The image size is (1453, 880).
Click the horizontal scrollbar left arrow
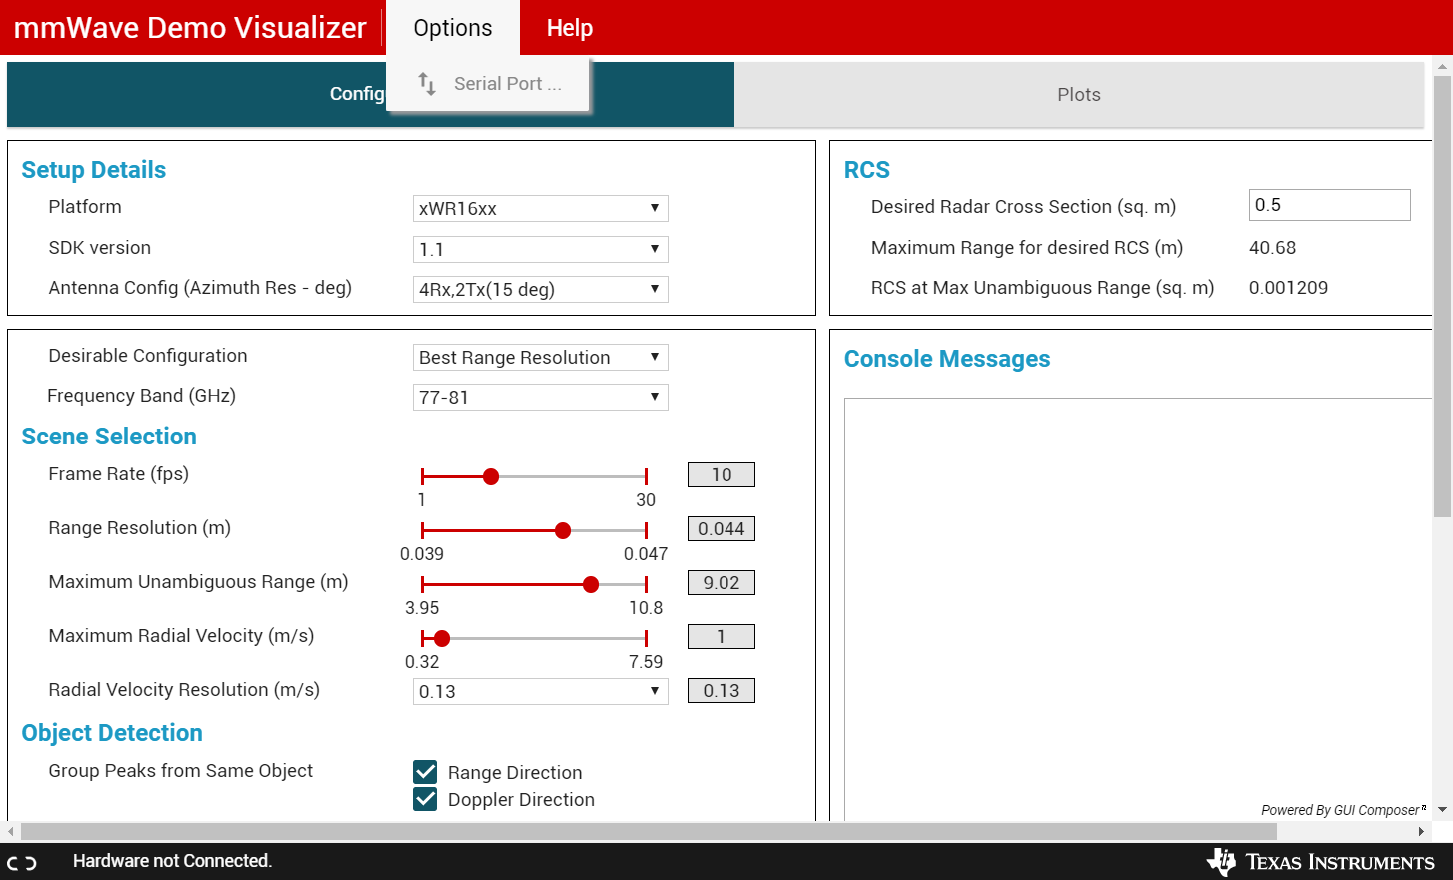[x=11, y=831]
